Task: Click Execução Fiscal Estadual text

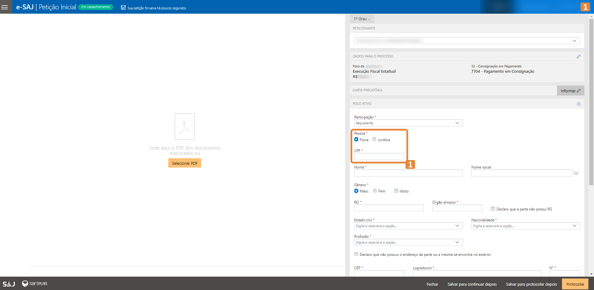Action: 374,71
